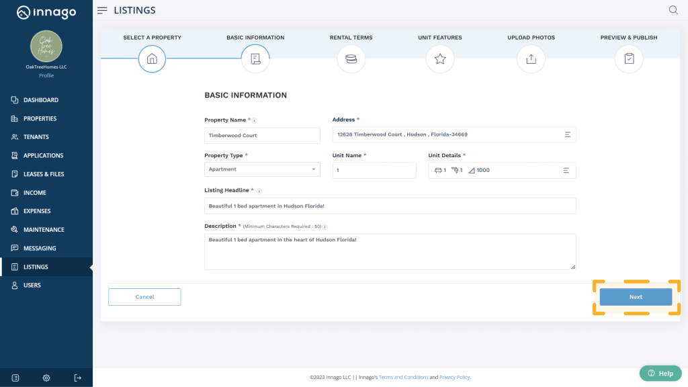688x387 pixels.
Task: Click the search magnifier icon
Action: [x=673, y=10]
